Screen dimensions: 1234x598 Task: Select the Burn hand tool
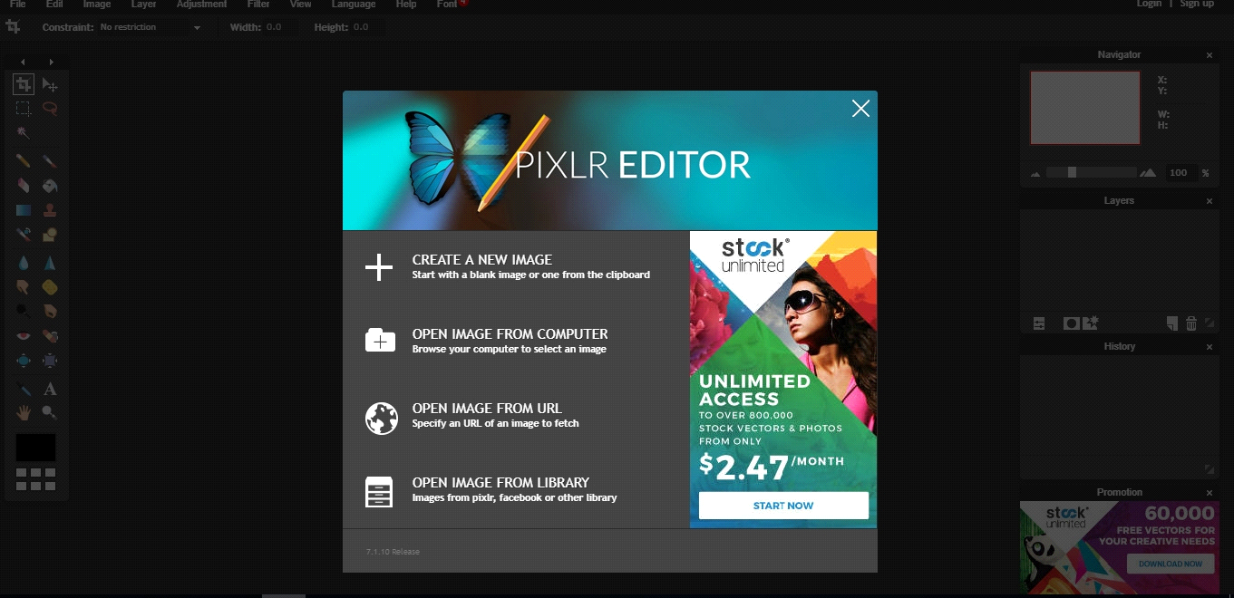(50, 311)
